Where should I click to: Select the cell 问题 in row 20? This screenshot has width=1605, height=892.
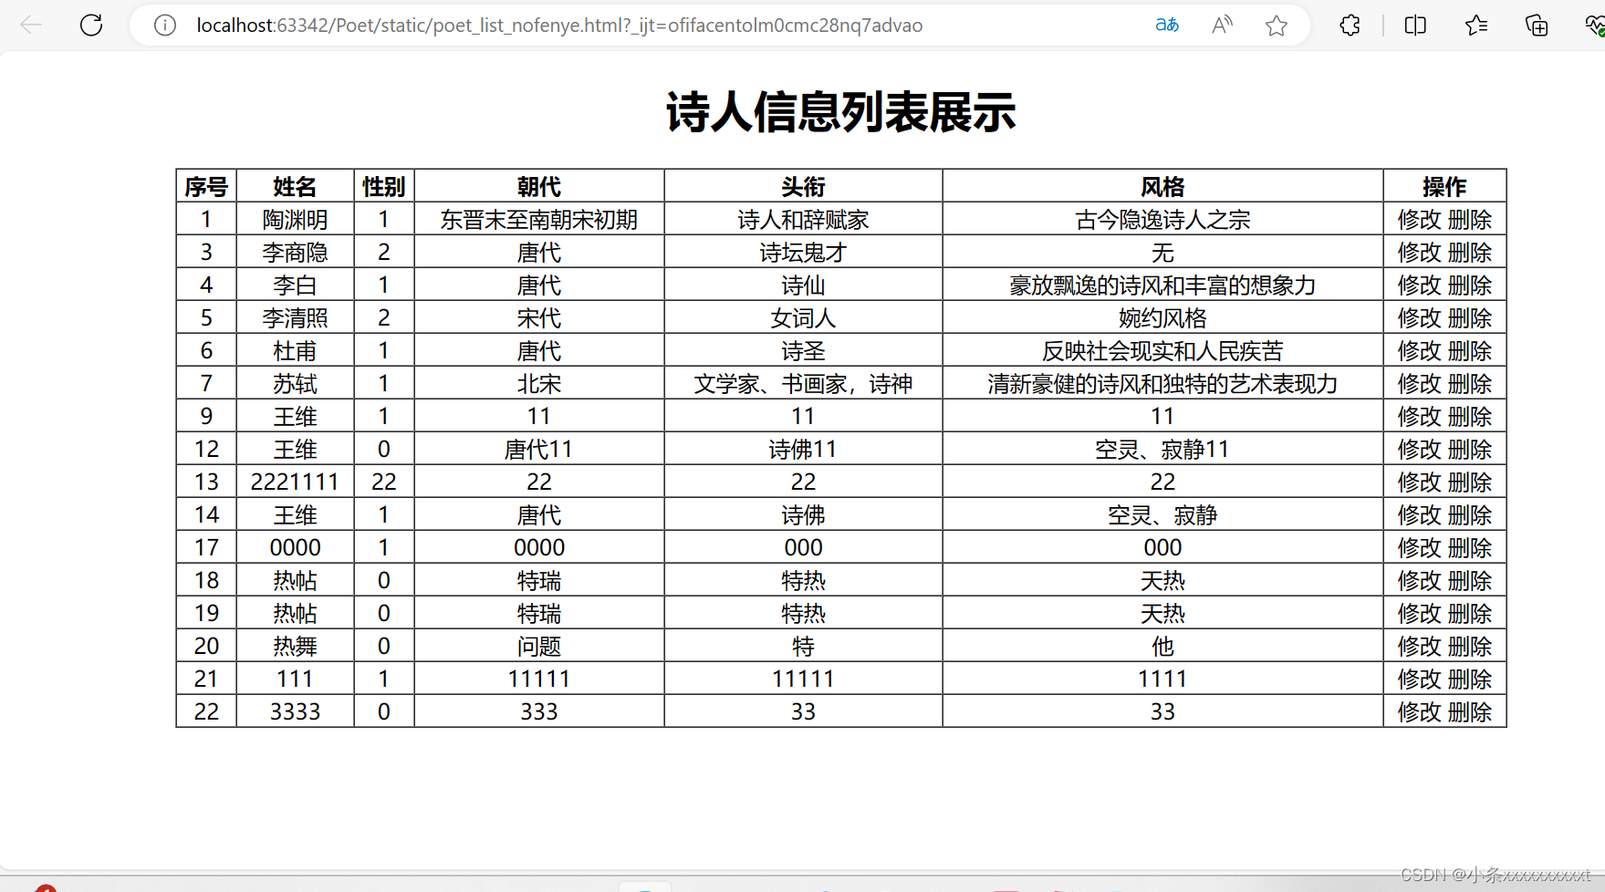539,647
